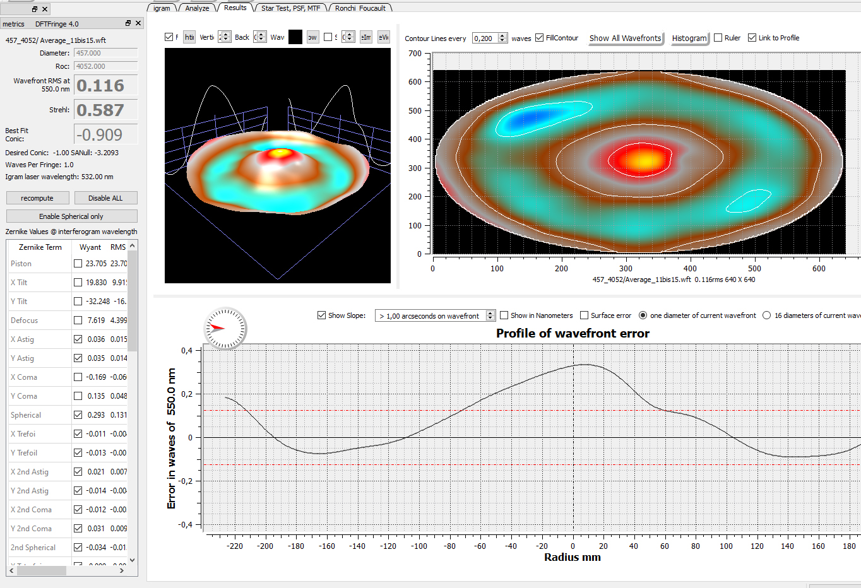
Task: Enable the Ruler checkbox
Action: tap(718, 38)
